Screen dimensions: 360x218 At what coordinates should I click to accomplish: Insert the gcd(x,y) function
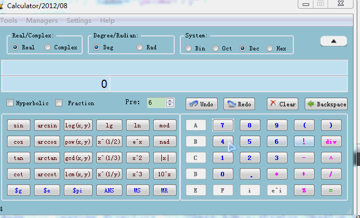[x=78, y=158]
